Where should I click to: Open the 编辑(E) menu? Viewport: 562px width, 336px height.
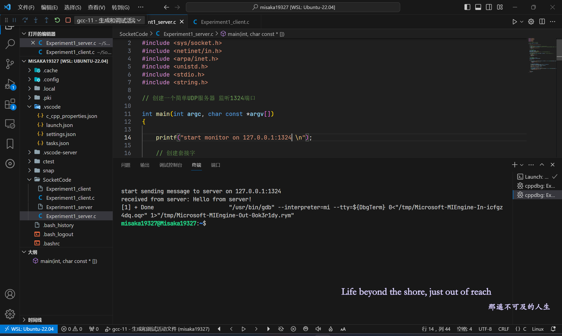(49, 7)
